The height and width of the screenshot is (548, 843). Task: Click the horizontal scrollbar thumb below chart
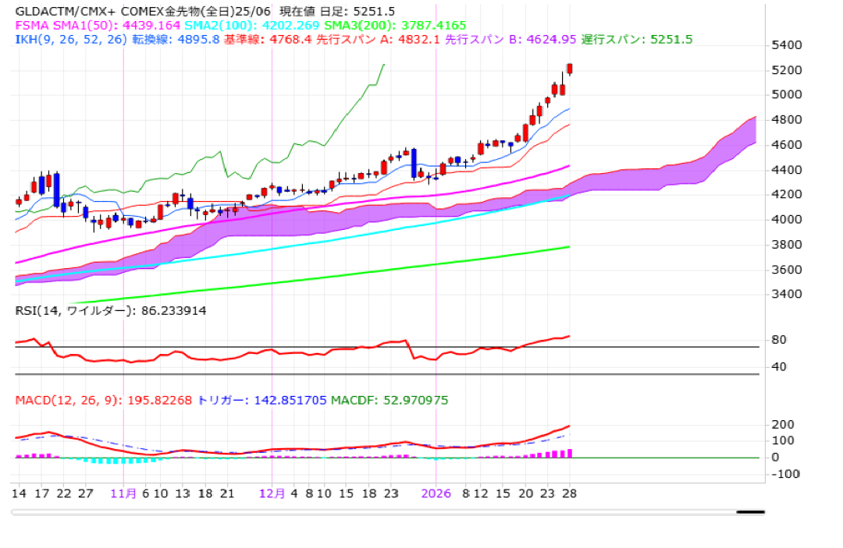[750, 512]
